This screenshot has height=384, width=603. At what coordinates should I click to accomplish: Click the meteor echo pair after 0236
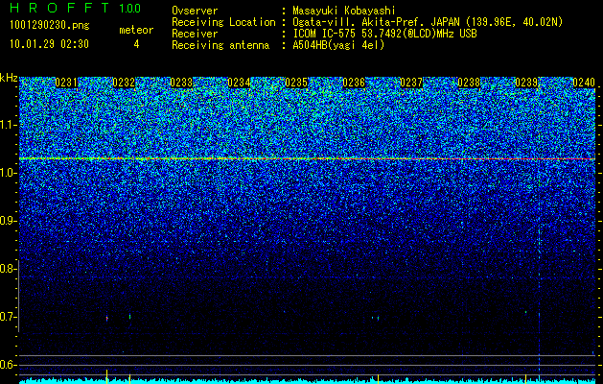(376, 318)
